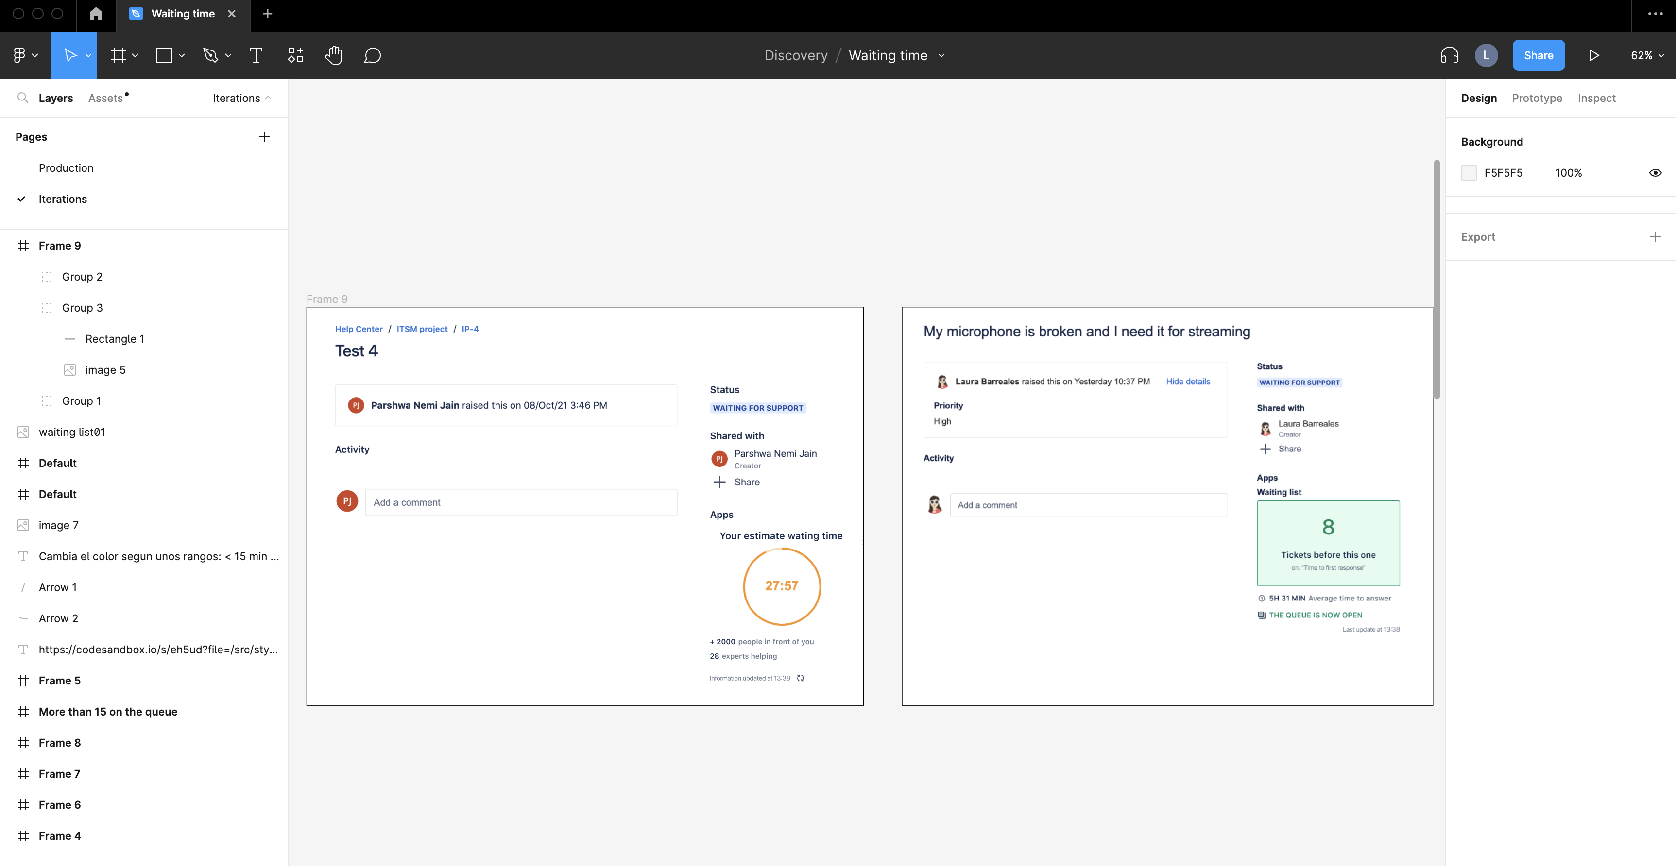Screen dimensions: 1676x866
Task: Present prototype with play button
Action: point(1594,55)
